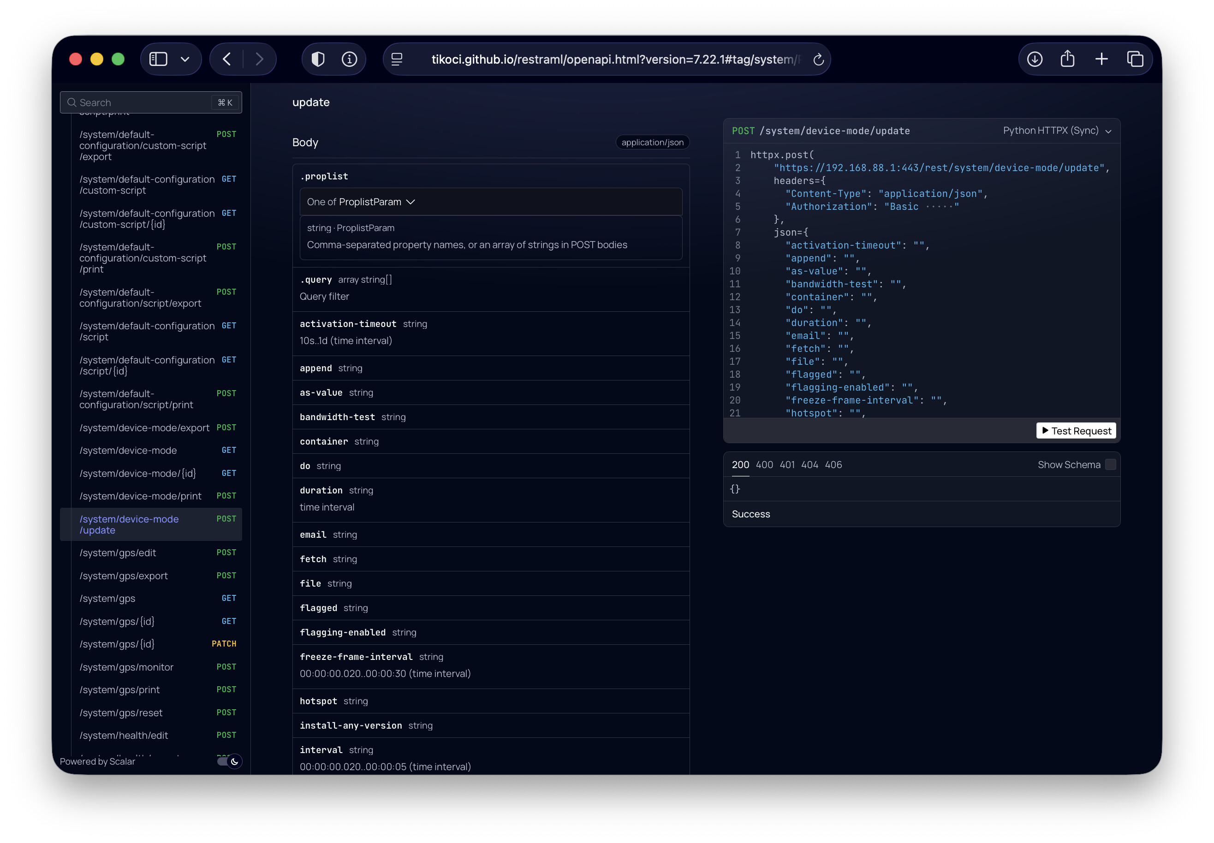The height and width of the screenshot is (843, 1214).
Task: Open /system/device-mode GET endpoint
Action: (151, 451)
